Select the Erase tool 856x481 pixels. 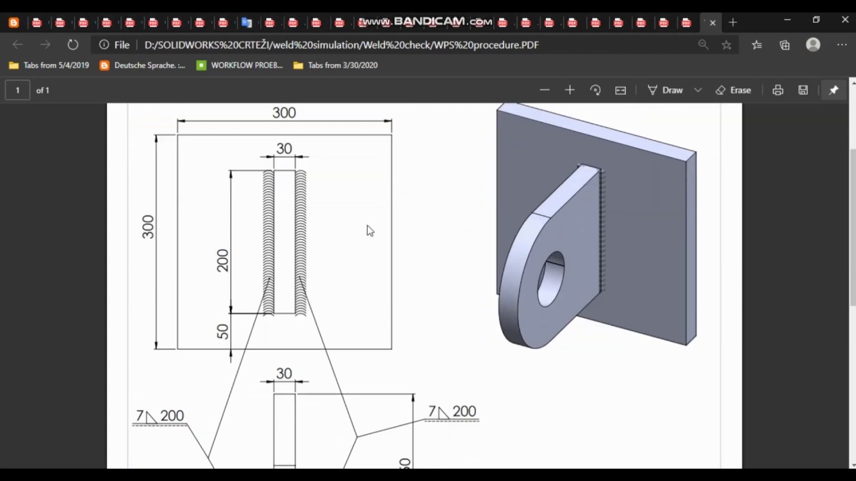[x=733, y=90]
